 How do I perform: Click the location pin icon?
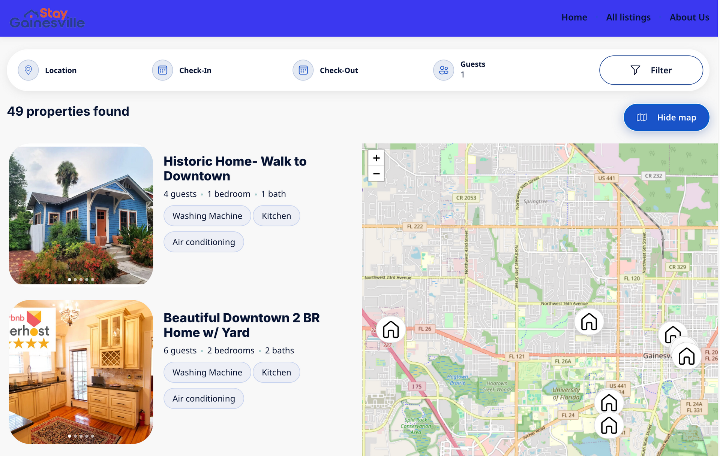(x=28, y=70)
